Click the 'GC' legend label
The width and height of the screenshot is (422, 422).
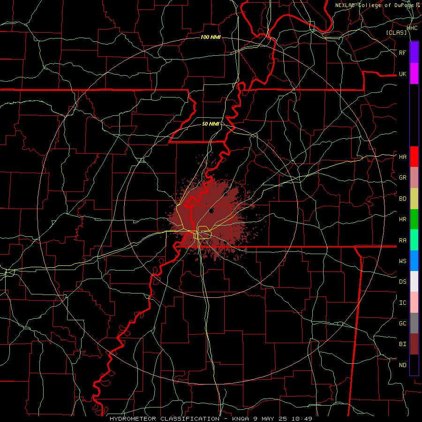click(x=402, y=324)
